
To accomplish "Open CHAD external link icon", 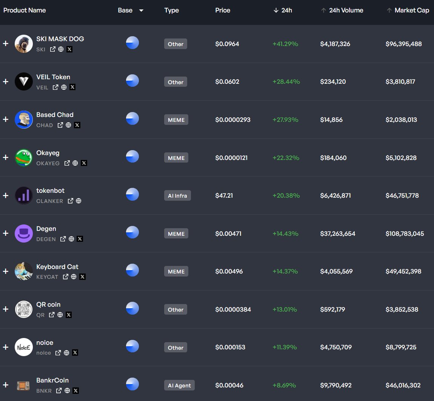I will point(60,125).
